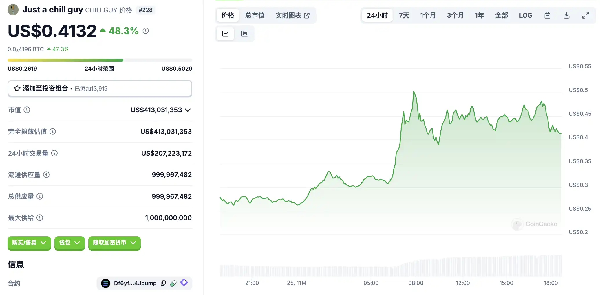Screen dimensions: 600x295
Task: Select the 3个月 time range
Action: [455, 15]
